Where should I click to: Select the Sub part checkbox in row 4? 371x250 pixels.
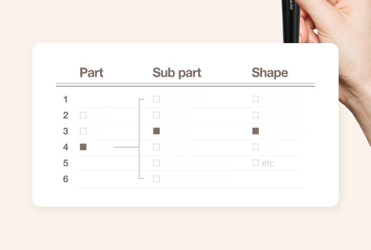point(157,147)
